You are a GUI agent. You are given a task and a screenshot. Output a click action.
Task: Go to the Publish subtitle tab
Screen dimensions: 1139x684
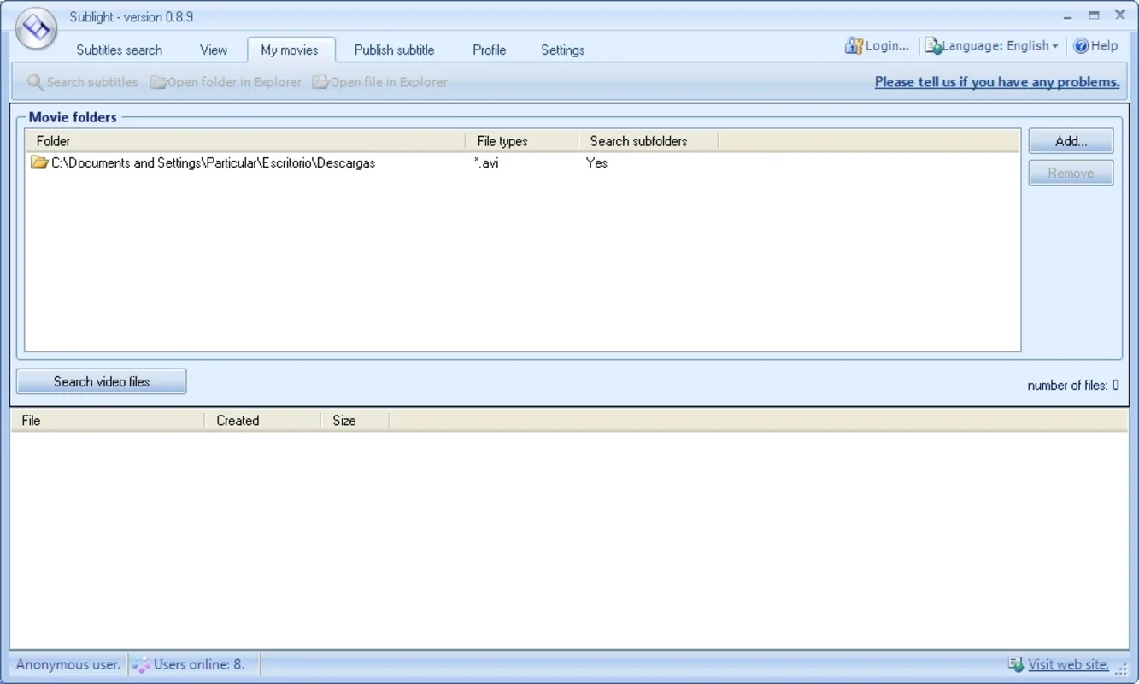click(394, 50)
